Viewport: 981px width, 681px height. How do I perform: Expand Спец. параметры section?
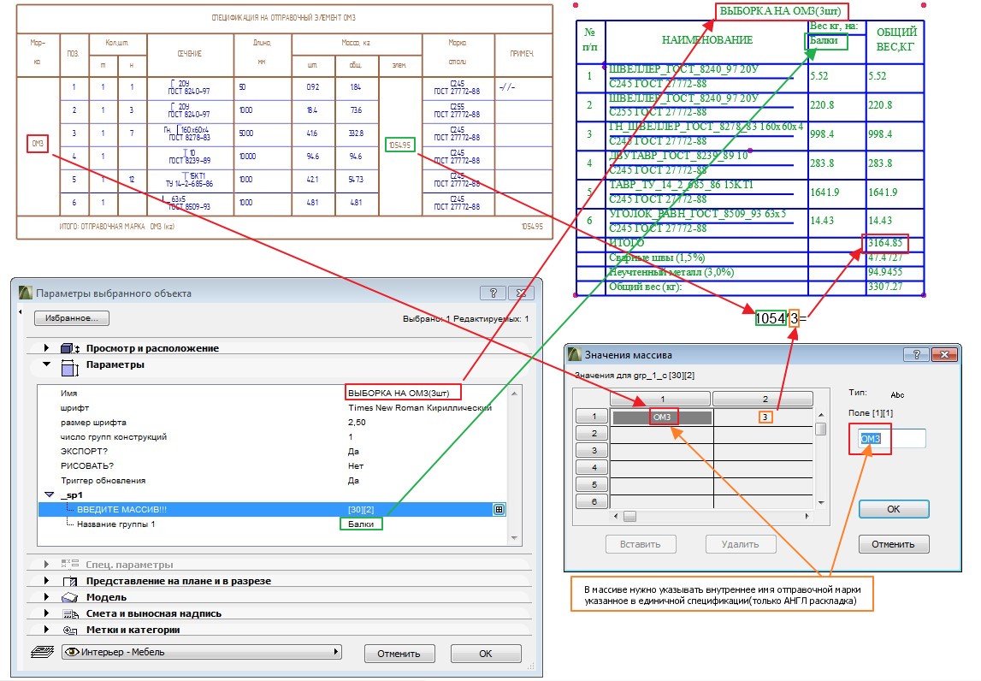[x=46, y=564]
